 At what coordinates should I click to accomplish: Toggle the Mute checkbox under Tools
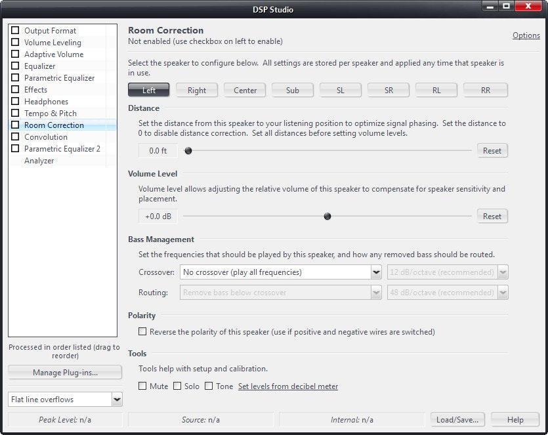point(142,386)
